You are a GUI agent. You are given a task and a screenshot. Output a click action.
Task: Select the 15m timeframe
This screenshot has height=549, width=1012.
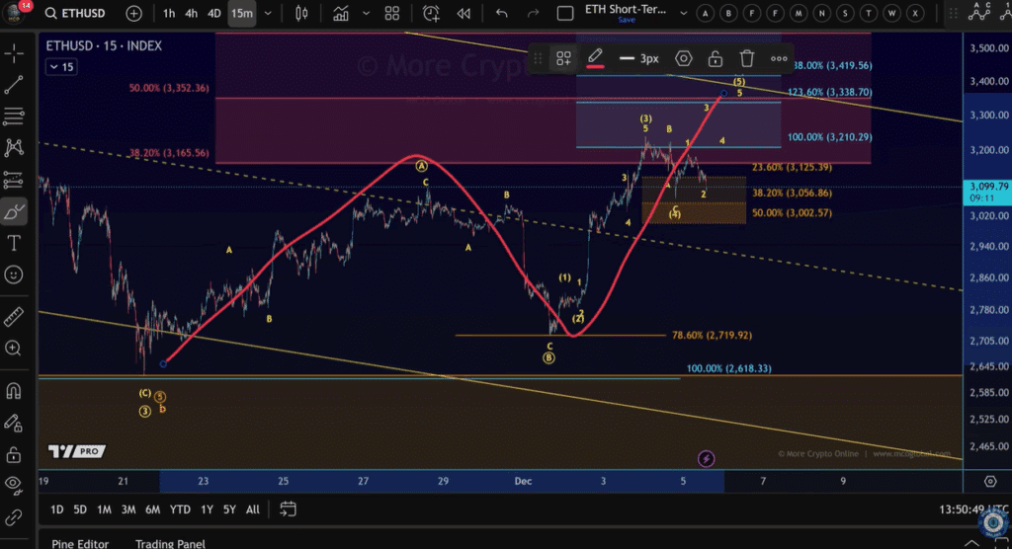[x=242, y=13]
